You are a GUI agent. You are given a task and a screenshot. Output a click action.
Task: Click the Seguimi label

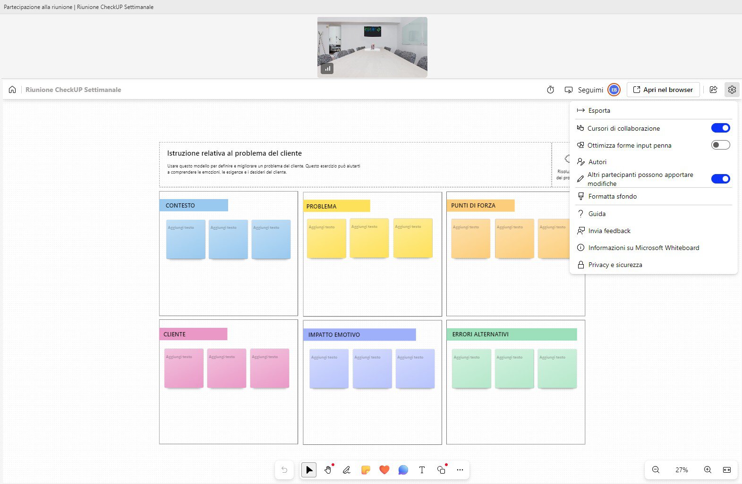click(590, 90)
